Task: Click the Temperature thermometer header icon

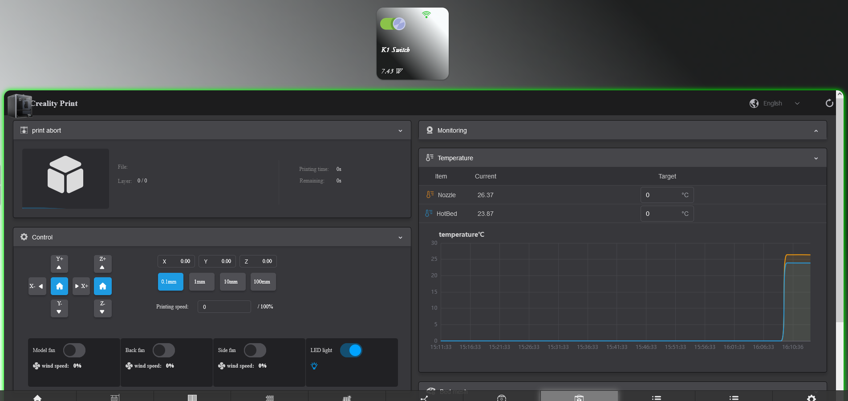Action: (430, 158)
